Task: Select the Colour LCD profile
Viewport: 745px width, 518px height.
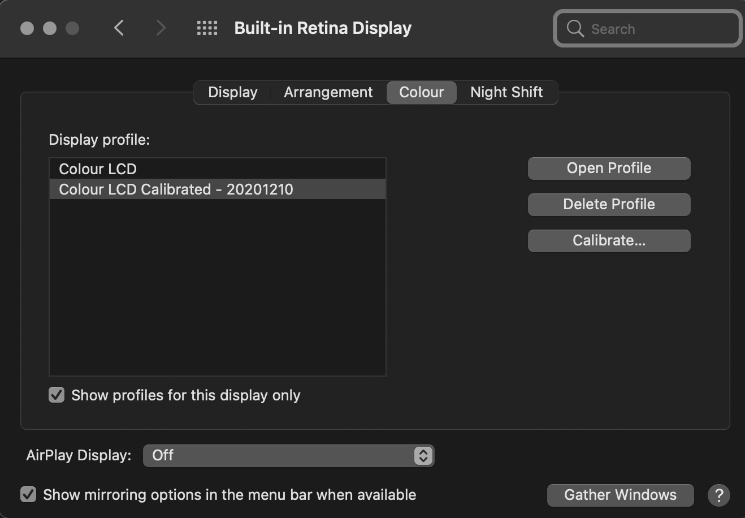Action: pos(218,169)
